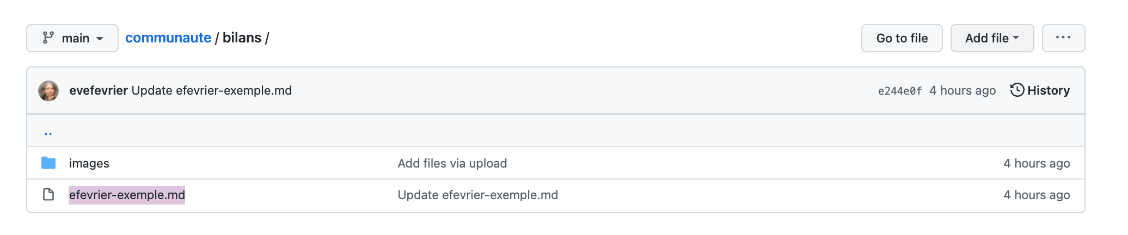Open the images folder name
This screenshot has height=235, width=1128.
[89, 163]
